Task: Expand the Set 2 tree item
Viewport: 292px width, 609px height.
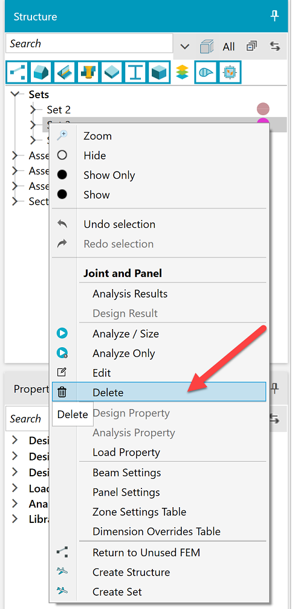Action: point(33,110)
